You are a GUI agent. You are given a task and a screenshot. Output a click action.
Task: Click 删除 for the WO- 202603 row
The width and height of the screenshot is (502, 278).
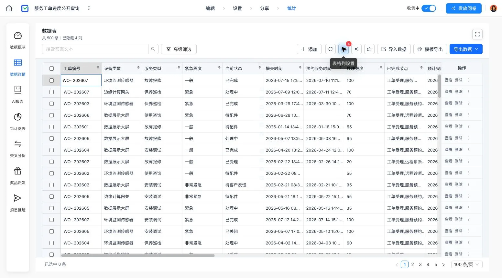click(x=459, y=103)
